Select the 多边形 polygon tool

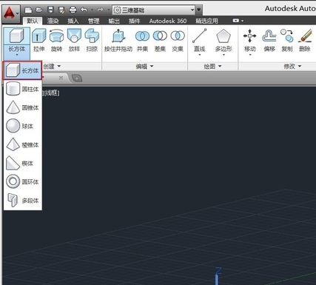coord(223,41)
